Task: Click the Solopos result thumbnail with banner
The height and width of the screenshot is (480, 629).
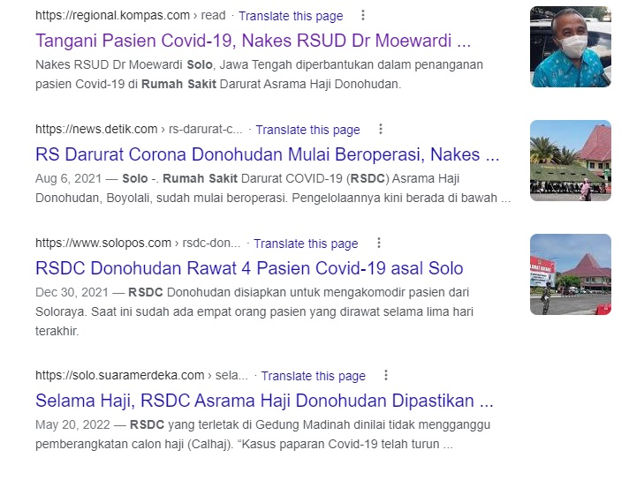Action: pyautogui.click(x=571, y=274)
